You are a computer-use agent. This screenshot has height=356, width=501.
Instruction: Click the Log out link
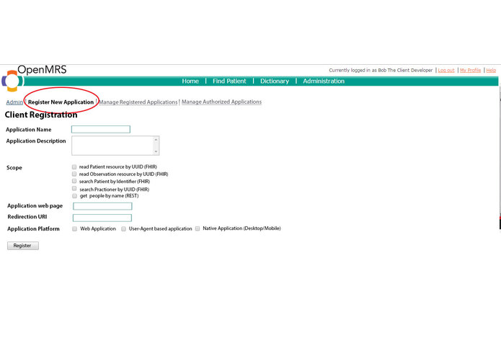pyautogui.click(x=446, y=70)
